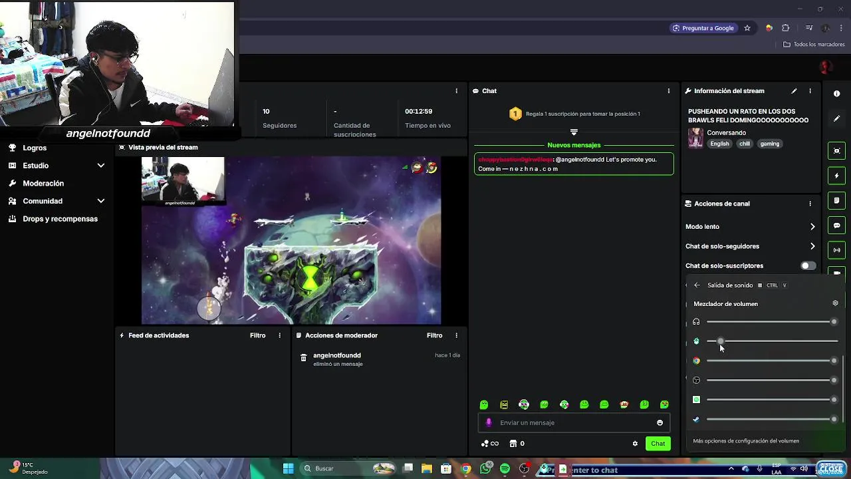Image resolution: width=851 pixels, height=479 pixels.
Task: Click the chat identity badge in message box
Action: click(x=489, y=422)
